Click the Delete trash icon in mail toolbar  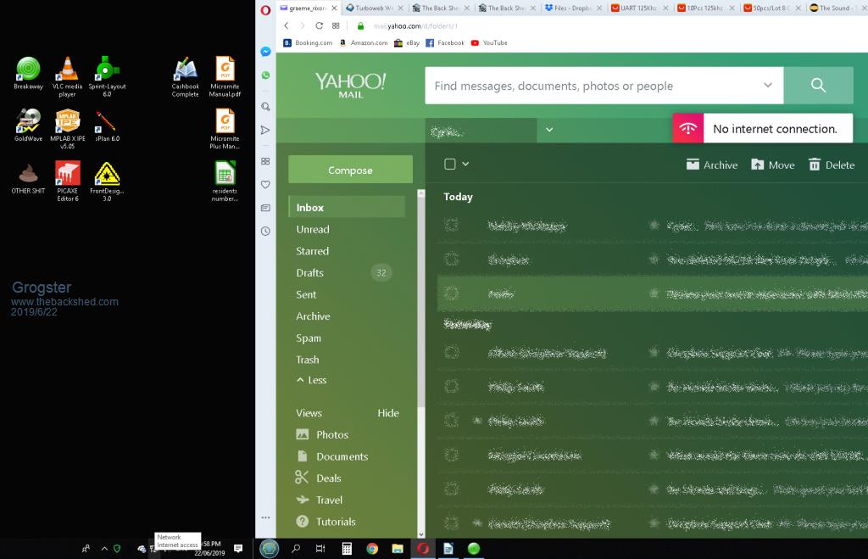831,165
